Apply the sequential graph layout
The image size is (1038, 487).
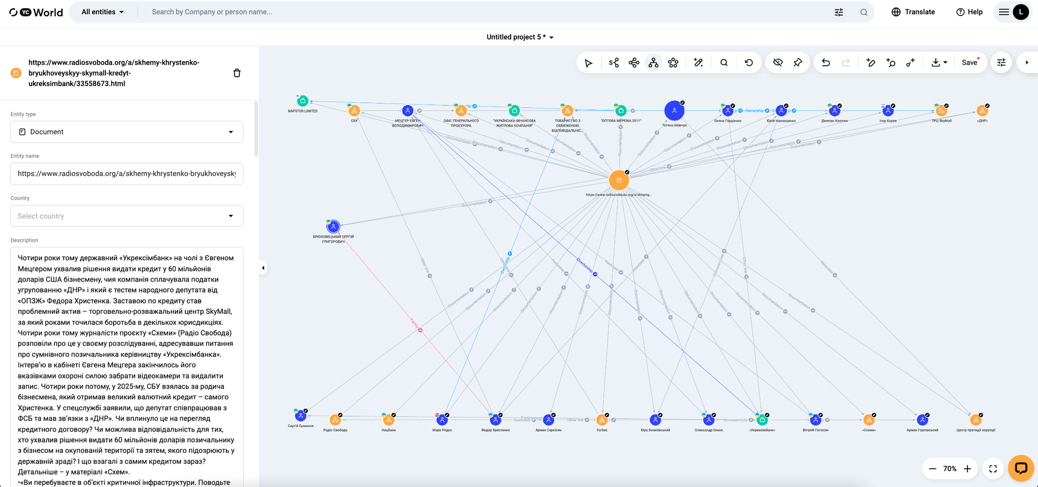tap(614, 63)
